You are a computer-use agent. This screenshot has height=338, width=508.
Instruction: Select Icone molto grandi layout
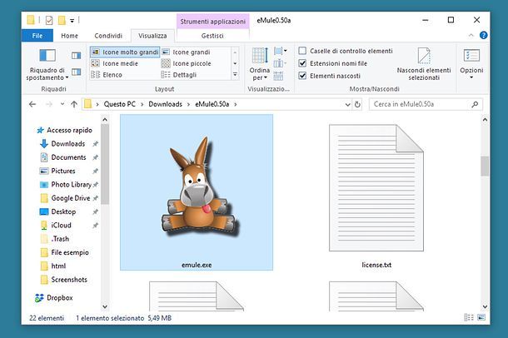(x=125, y=52)
